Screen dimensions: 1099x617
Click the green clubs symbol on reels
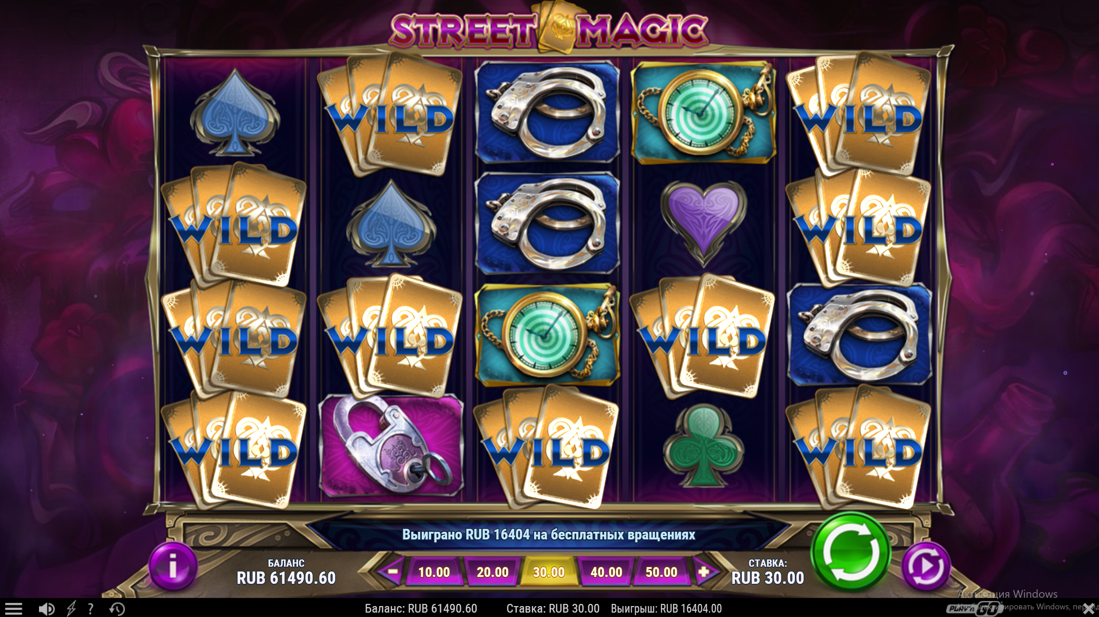[x=704, y=445]
